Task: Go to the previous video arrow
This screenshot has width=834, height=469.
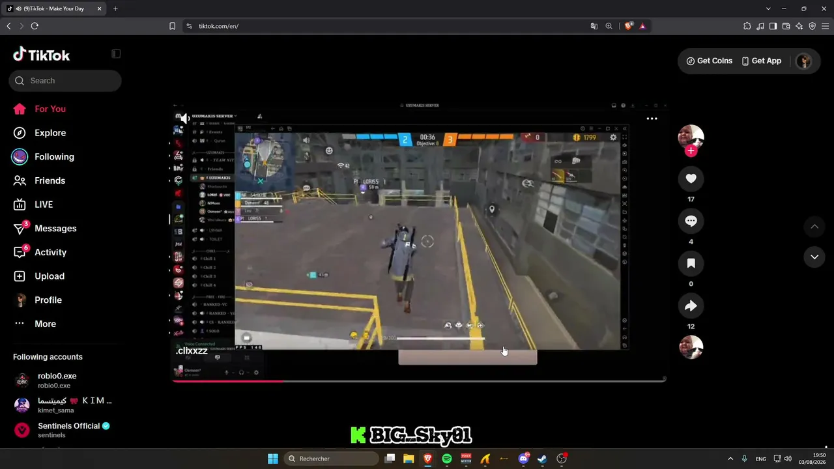Action: pos(814,227)
